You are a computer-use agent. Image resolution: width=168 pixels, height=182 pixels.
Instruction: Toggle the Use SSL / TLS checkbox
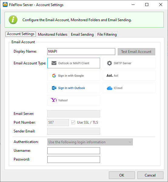pos(73,122)
